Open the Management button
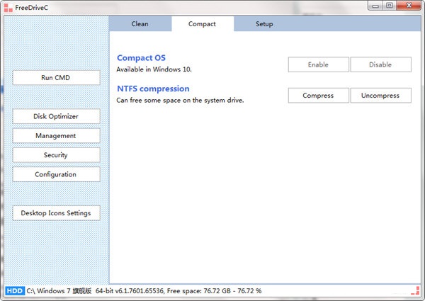Viewport: 425px width, 301px height. click(x=56, y=136)
